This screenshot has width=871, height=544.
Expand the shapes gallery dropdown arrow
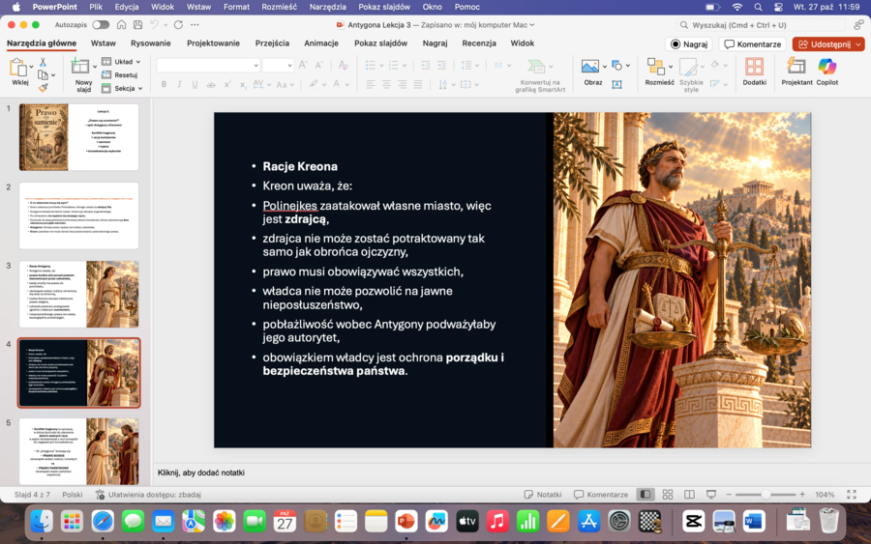click(628, 66)
